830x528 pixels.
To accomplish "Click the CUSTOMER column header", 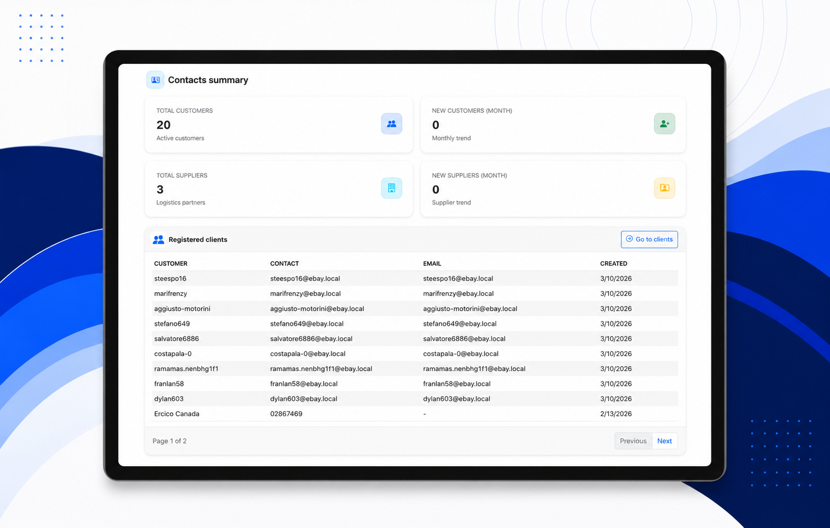I will tap(171, 264).
